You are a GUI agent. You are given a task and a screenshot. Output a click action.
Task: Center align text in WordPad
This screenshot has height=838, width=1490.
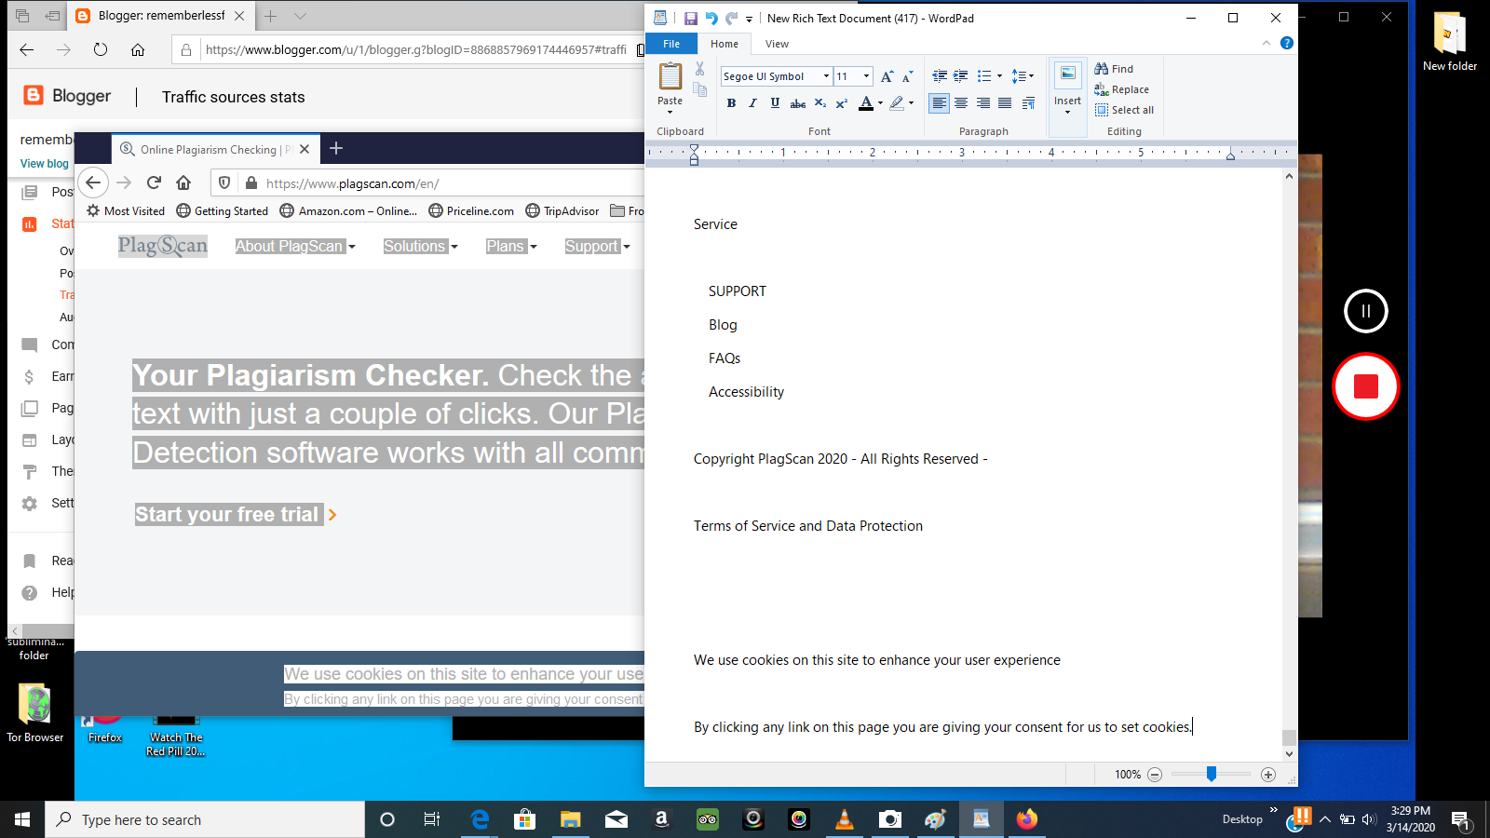click(x=961, y=103)
